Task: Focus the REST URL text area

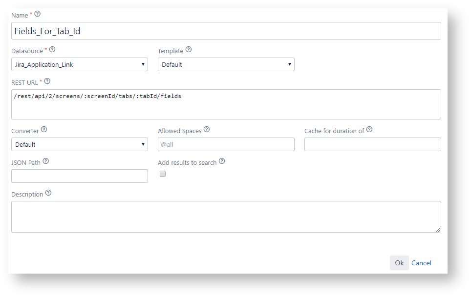Action: (x=226, y=104)
